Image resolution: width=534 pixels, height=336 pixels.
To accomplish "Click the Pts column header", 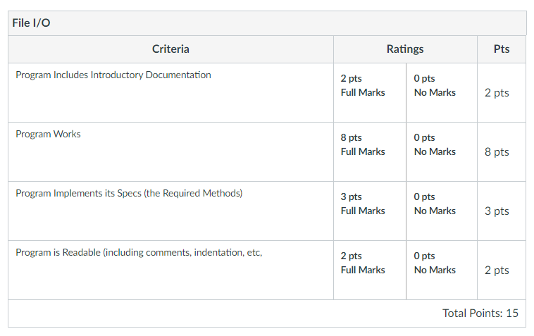I will (502, 49).
